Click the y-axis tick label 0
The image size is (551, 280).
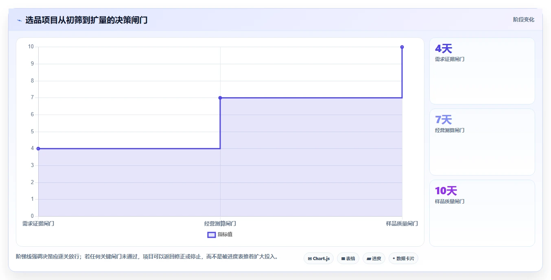[x=32, y=216]
